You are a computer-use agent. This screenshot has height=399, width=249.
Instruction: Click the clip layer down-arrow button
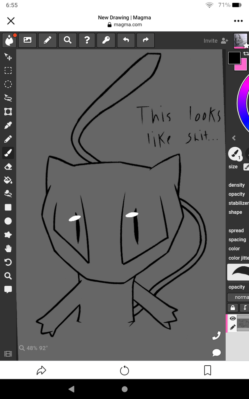(244, 308)
